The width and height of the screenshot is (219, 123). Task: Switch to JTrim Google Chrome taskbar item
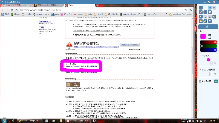[x=30, y=121]
